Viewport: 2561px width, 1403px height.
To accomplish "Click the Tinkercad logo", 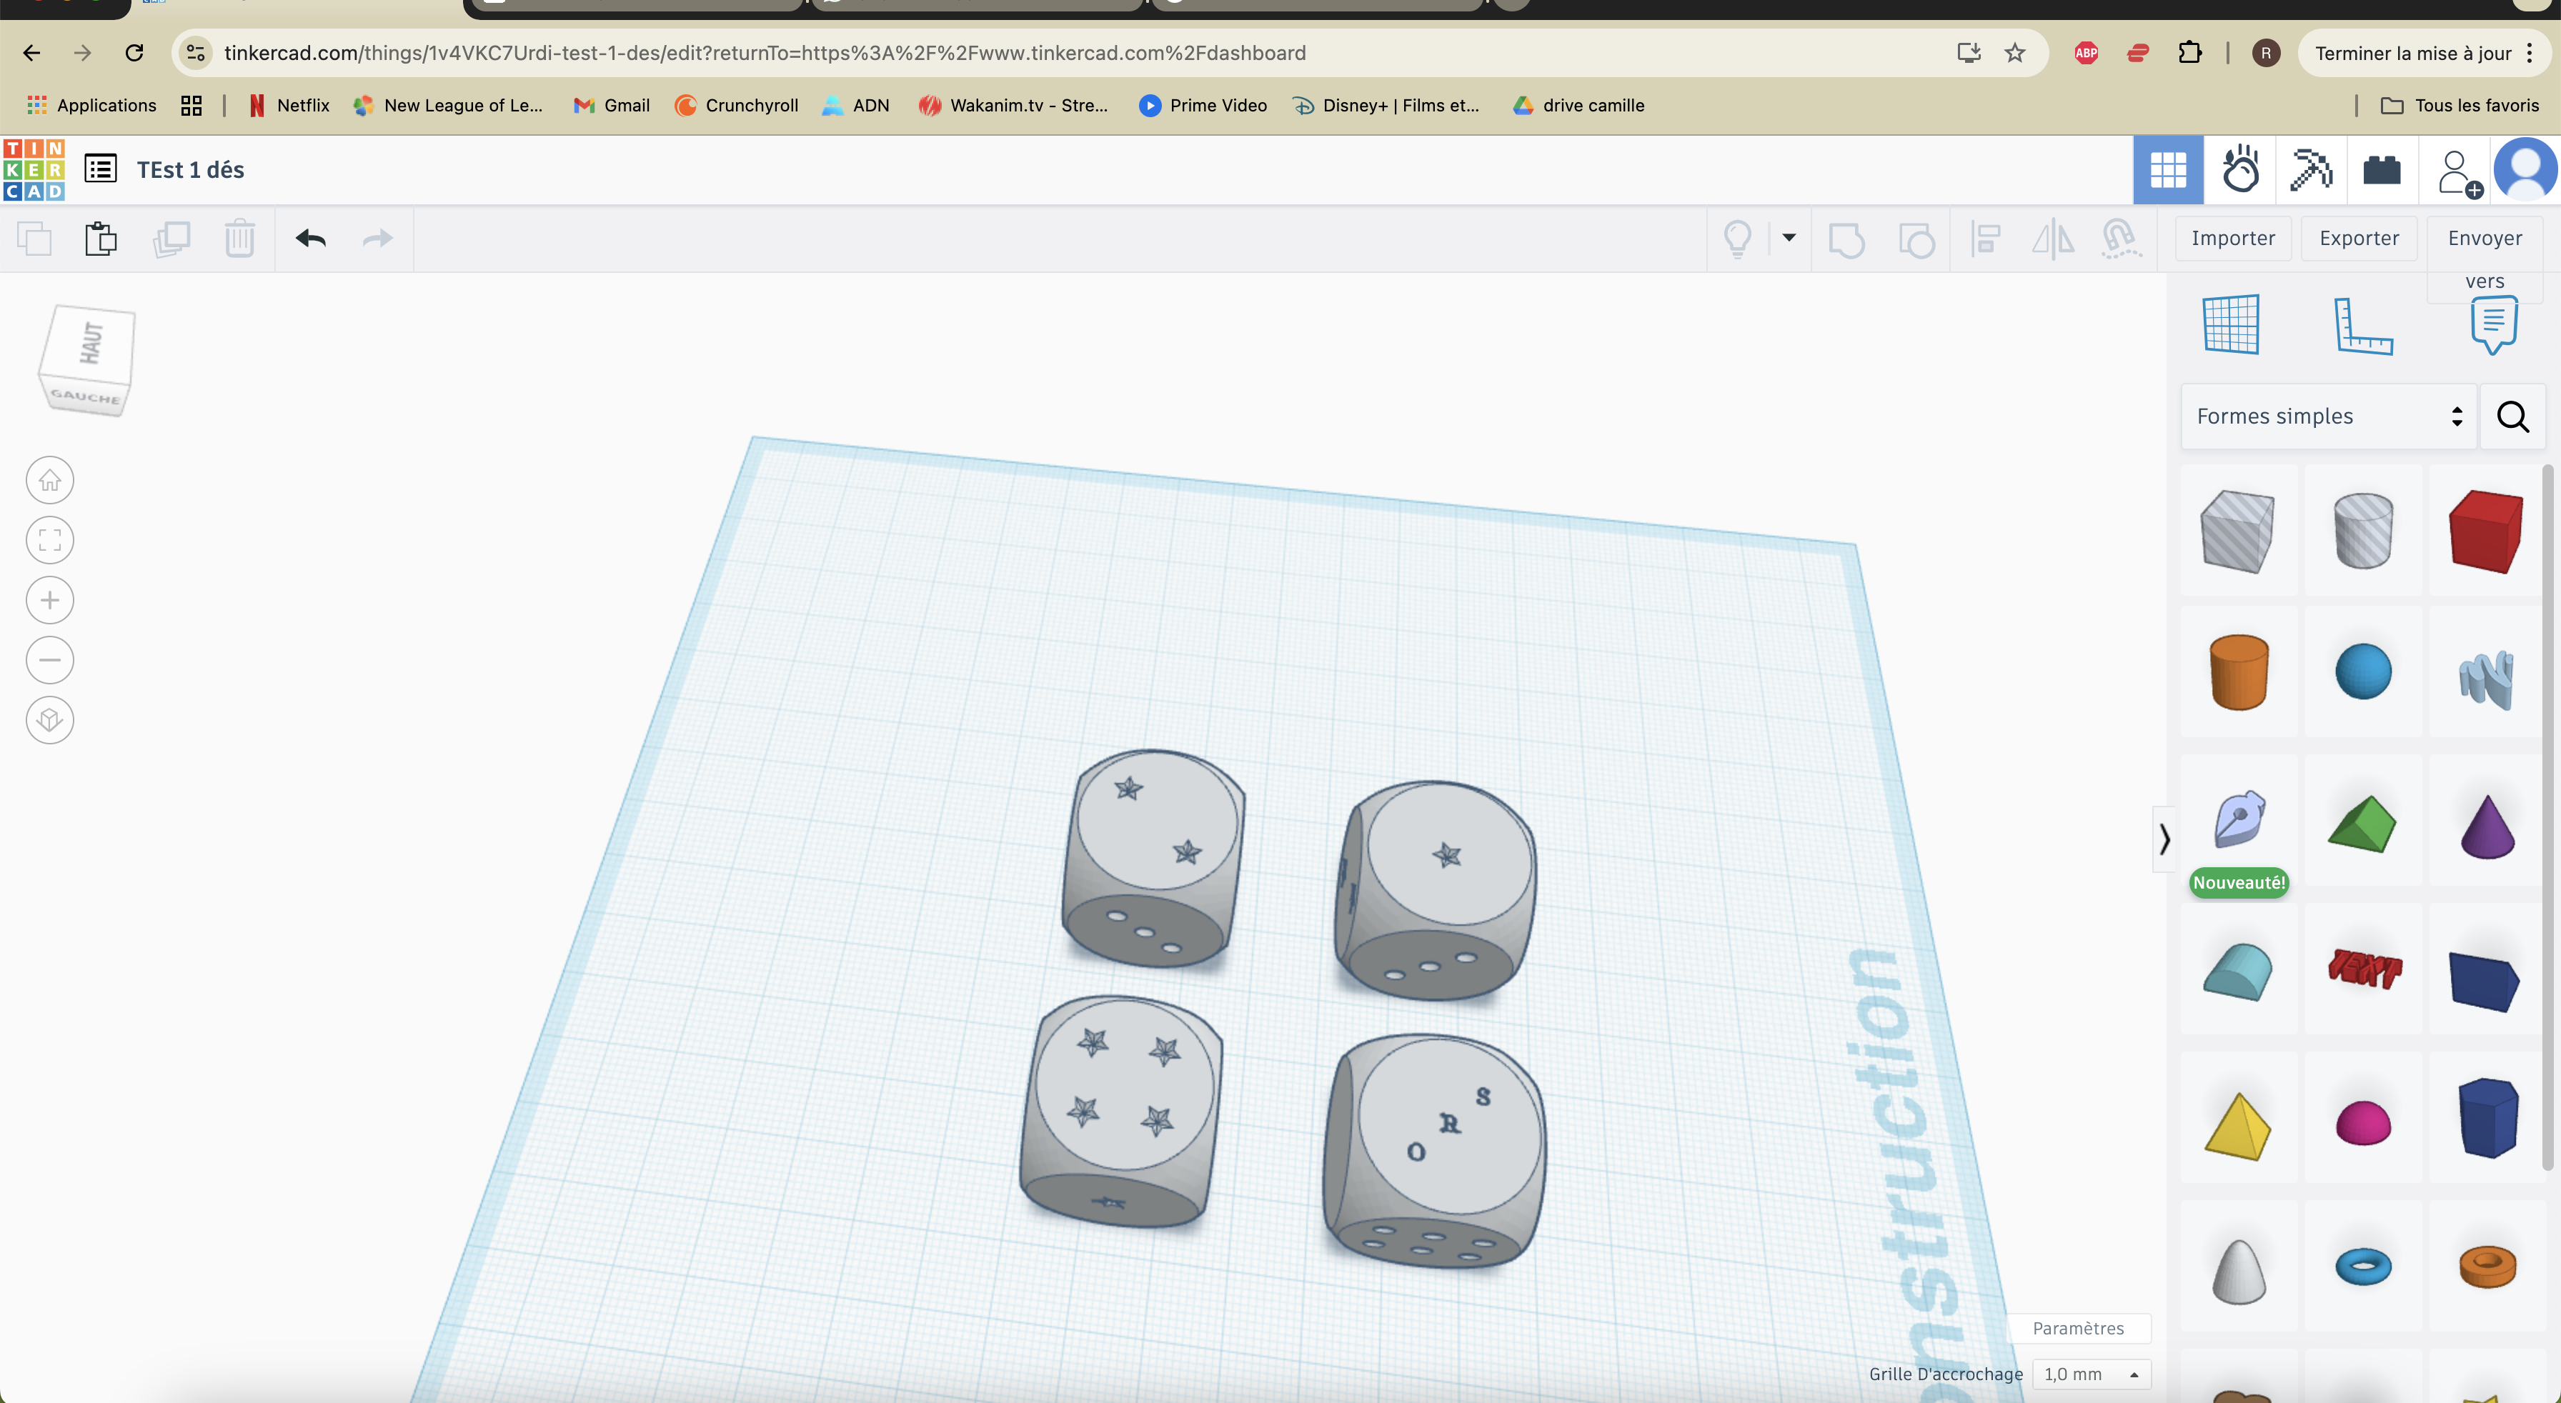I will click(x=35, y=170).
